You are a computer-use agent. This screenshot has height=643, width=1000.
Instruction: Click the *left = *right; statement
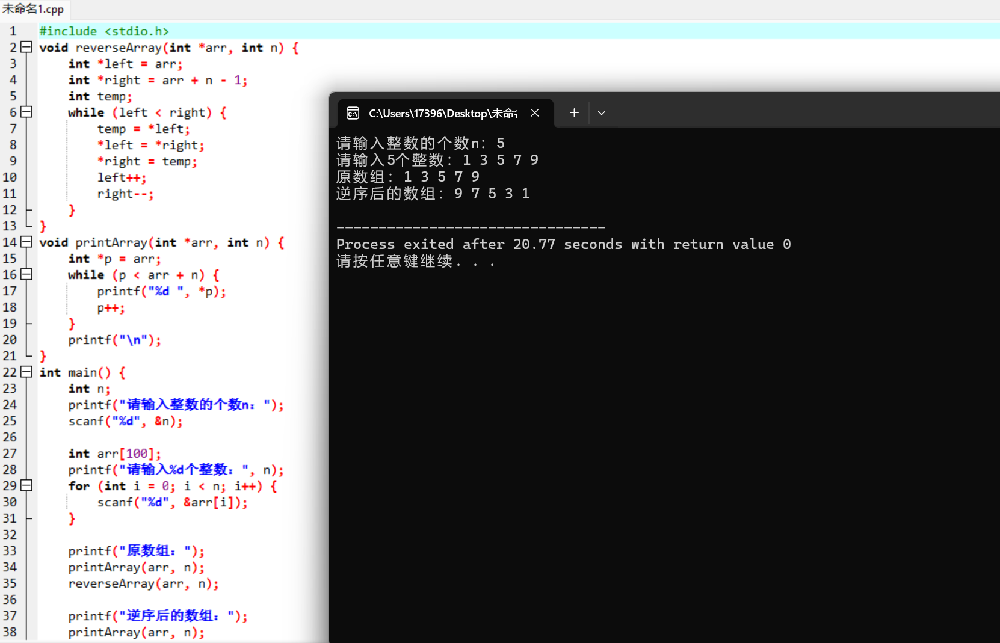[x=150, y=145]
